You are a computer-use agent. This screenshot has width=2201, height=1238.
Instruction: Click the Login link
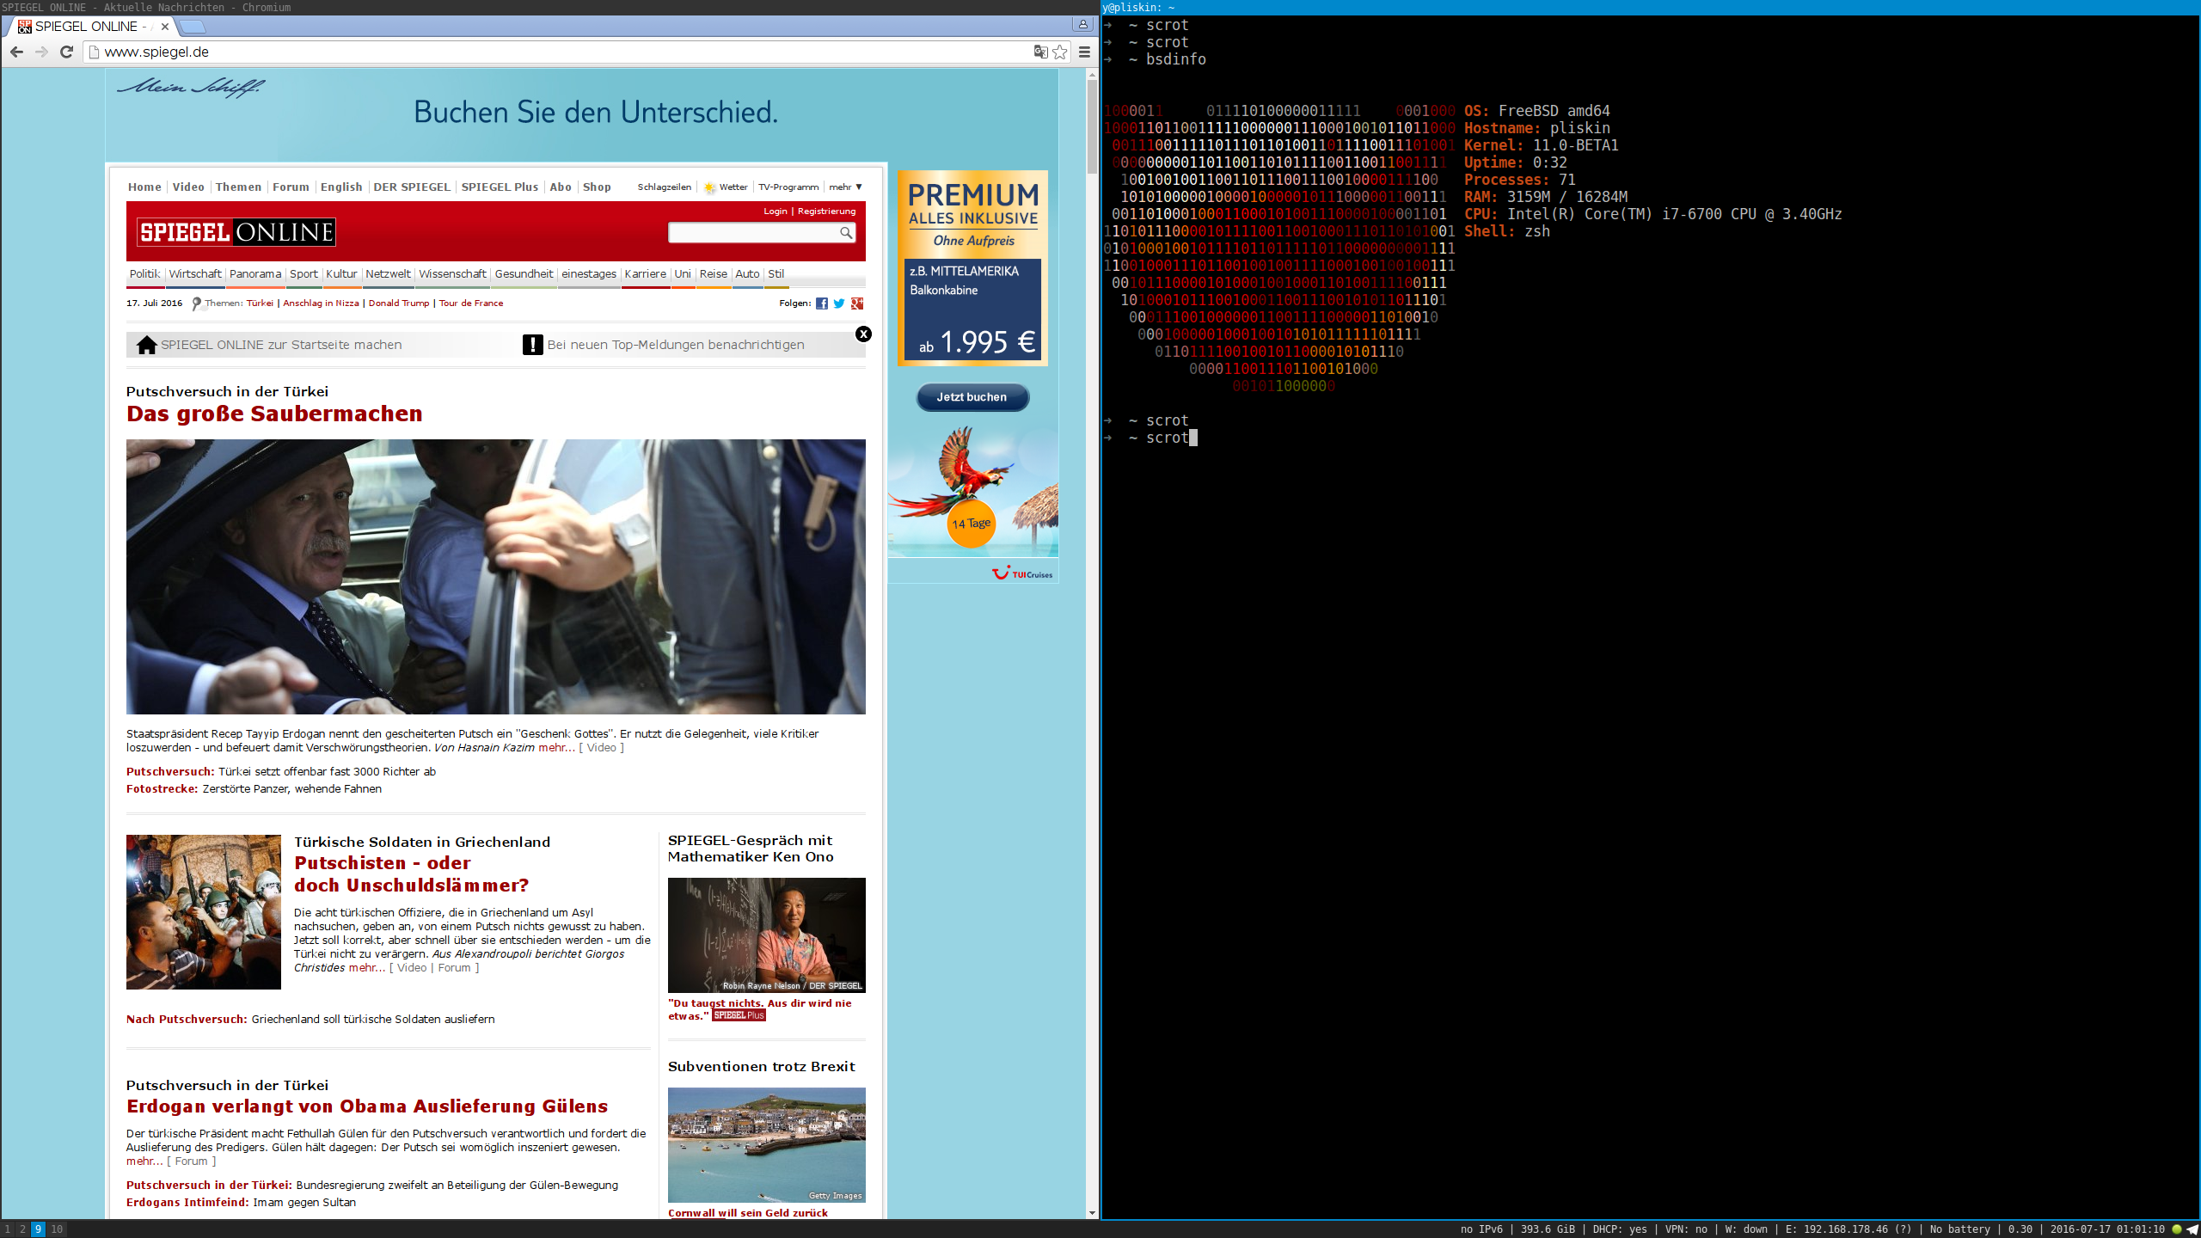pyautogui.click(x=775, y=211)
